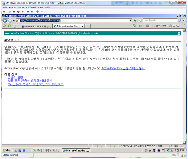Click the red Stop loading icon
Image resolution: width=188 pixels, height=159 pixels.
pos(140,21)
